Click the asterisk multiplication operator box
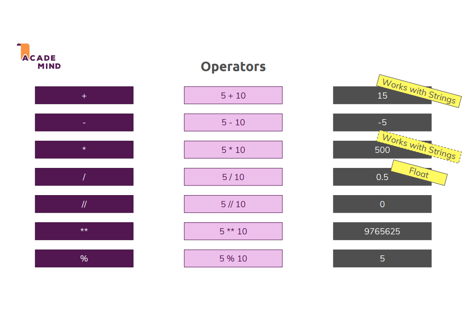Screen dimensions: 465x315 coord(84,150)
